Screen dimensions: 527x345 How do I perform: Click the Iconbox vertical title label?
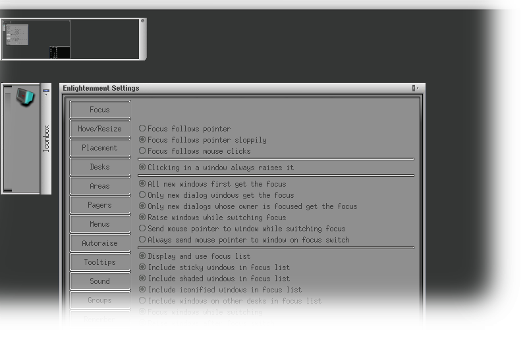tap(46, 139)
